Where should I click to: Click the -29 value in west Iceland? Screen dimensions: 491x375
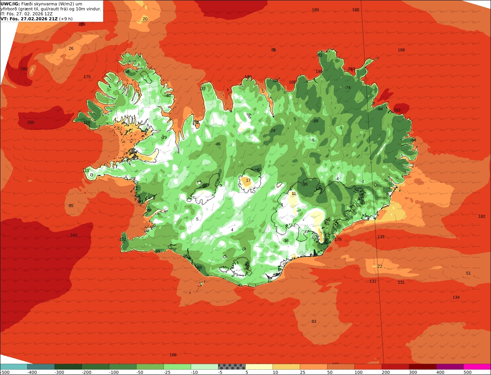coord(164,138)
